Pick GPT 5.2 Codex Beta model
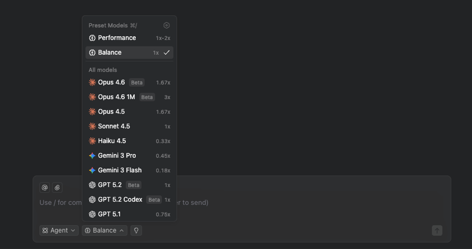The width and height of the screenshot is (472, 249). (129, 200)
